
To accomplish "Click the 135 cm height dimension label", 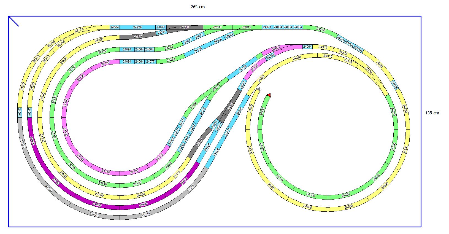I will tap(432, 113).
